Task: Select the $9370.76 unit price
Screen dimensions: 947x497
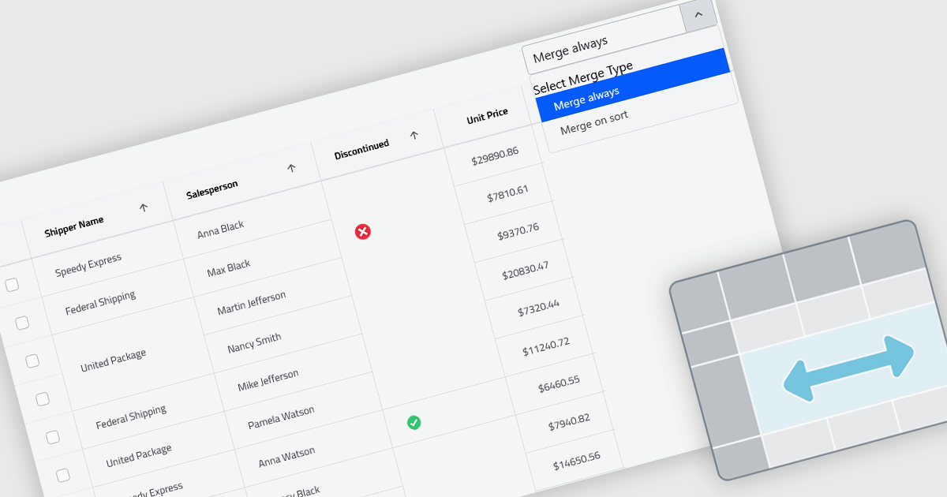Action: point(518,232)
